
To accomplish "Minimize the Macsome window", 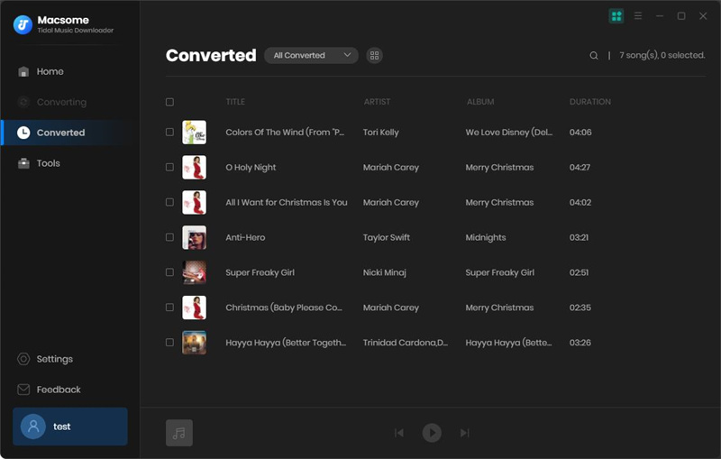I will point(660,16).
